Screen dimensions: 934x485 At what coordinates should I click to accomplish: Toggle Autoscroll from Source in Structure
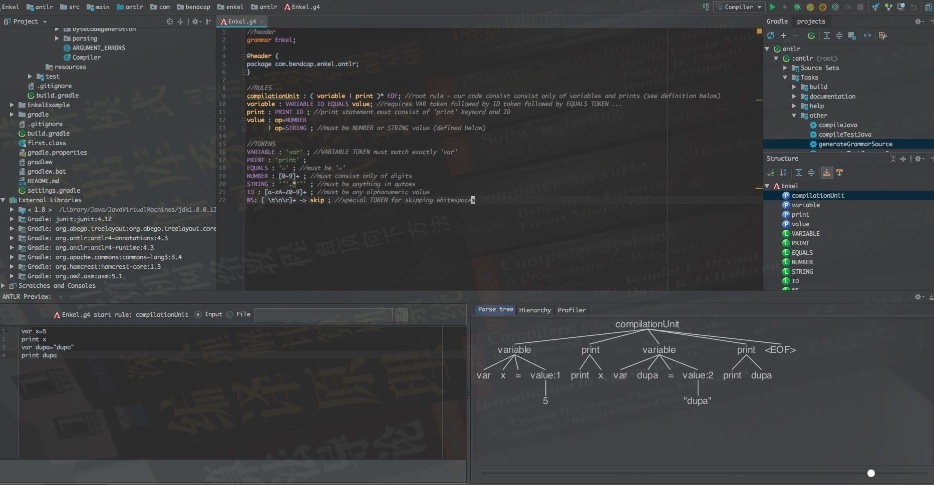coord(839,173)
